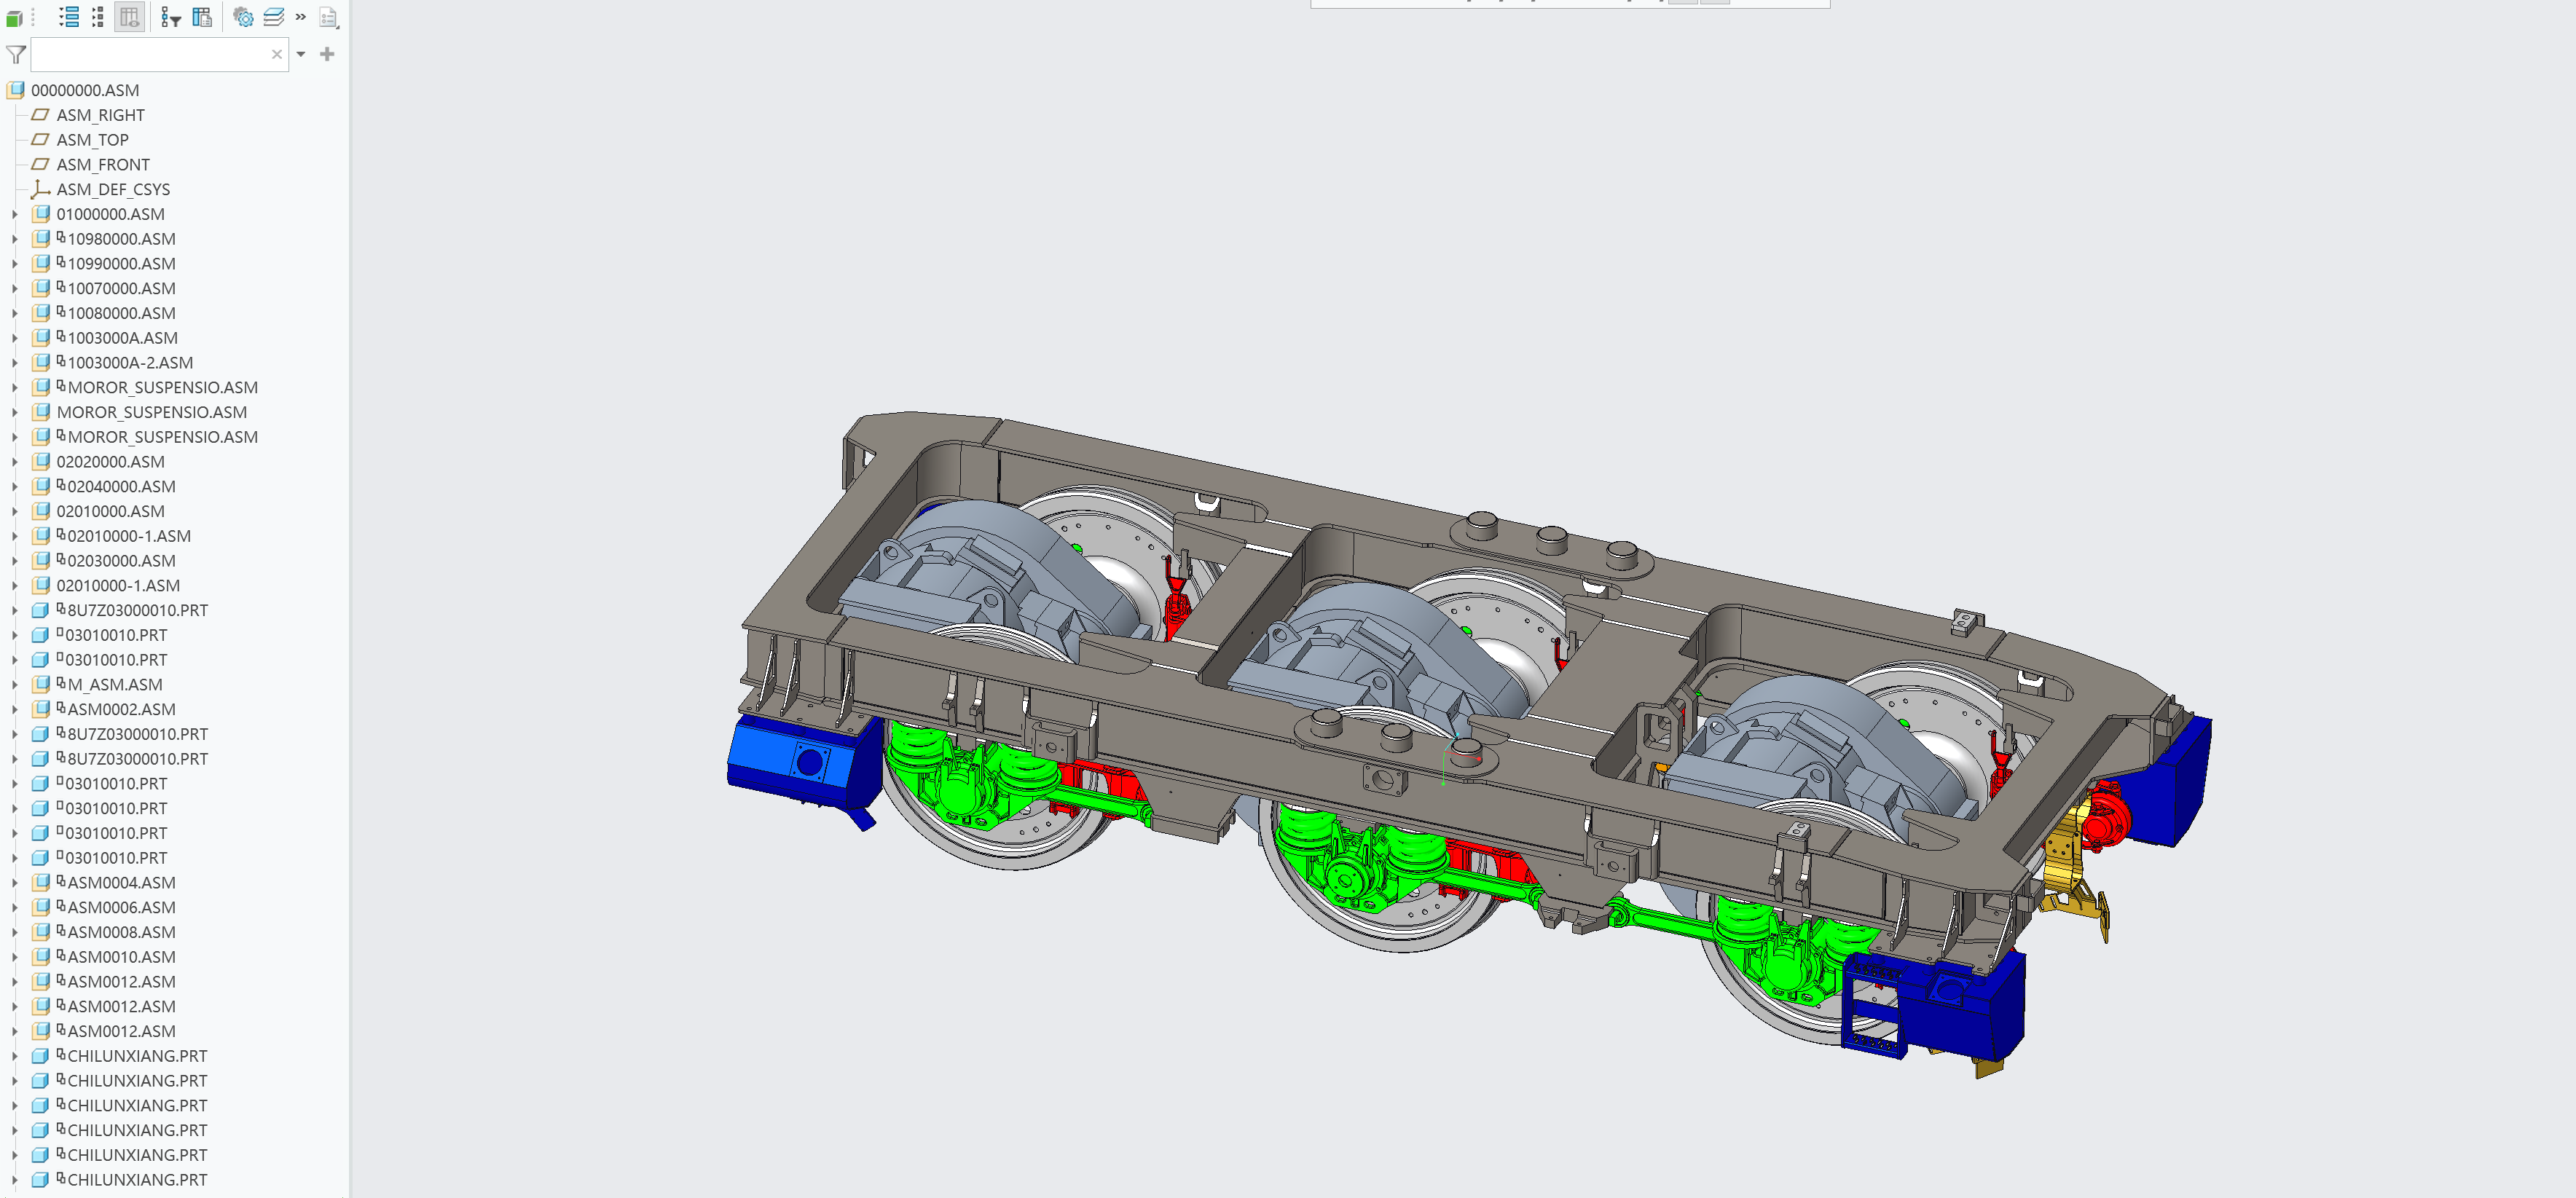Screen dimensions: 2576x1198
Task: Click the green cube Model Tree icon
Action: coord(14,18)
